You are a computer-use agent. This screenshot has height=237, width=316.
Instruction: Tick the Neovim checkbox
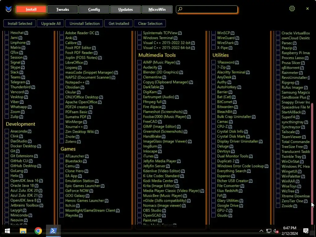pos(7,220)
